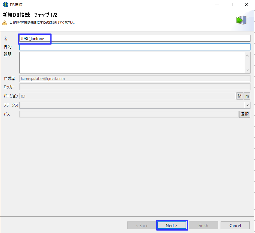Image resolution: width=255 pixels, height=233 pixels.
Task: Click the warning text about leaving 目的 empty
Action: click(42, 23)
